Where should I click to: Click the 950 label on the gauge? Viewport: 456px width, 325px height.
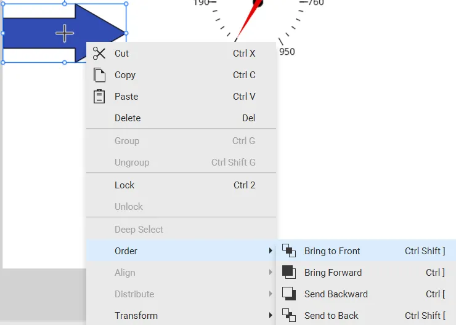287,52
